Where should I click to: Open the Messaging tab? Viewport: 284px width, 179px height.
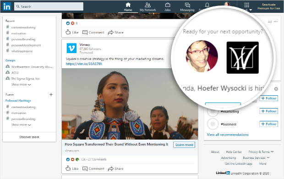(187, 7)
